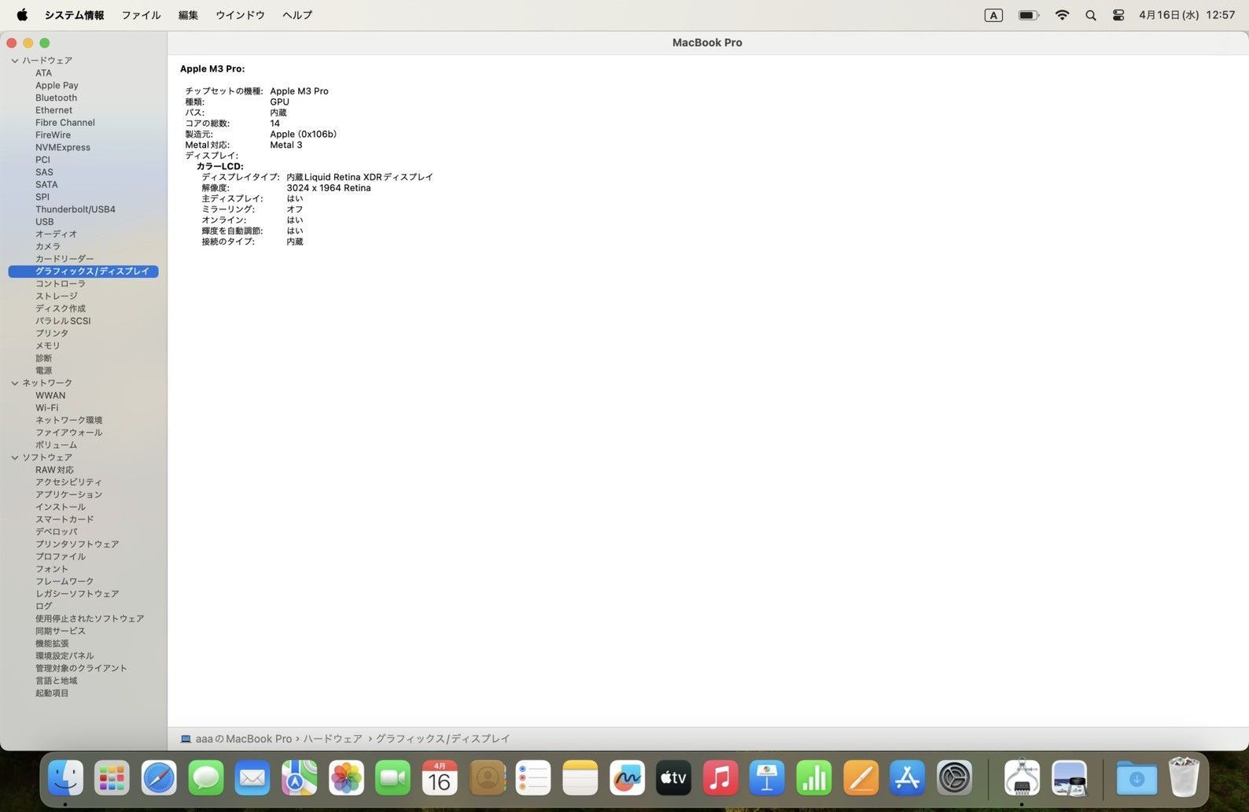Open the Apple menu
The width and height of the screenshot is (1249, 812).
point(22,15)
